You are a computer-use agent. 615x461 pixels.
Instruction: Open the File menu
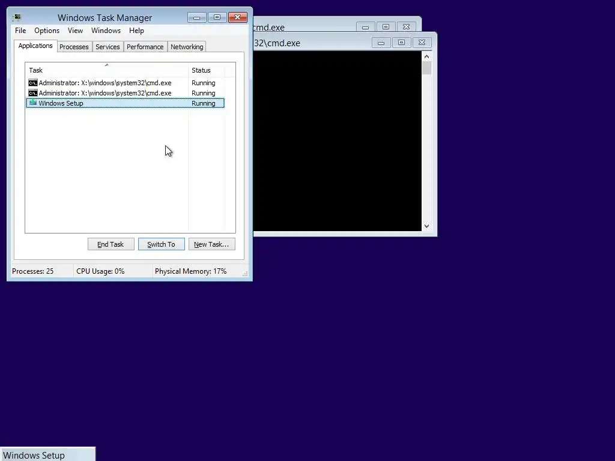click(20, 31)
